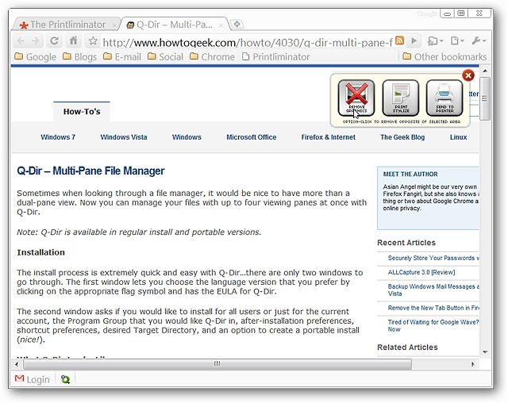508x403 pixels.
Task: Open the Microsoft Office category
Action: tap(252, 137)
